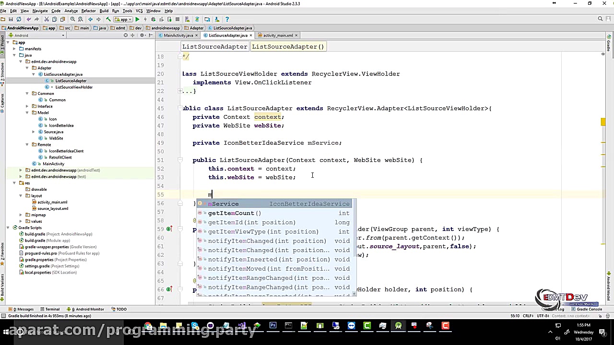Open the Refactor menu

click(88, 11)
